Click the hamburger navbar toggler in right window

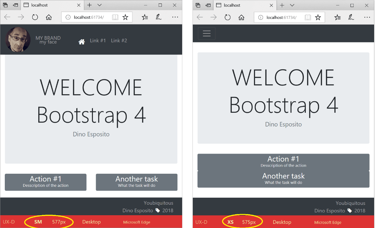(207, 34)
